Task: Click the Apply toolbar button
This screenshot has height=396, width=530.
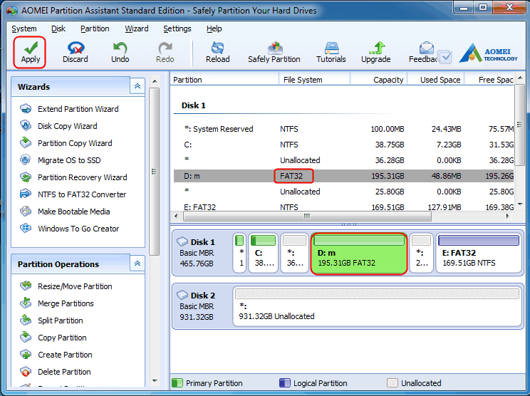Action: 30,53
